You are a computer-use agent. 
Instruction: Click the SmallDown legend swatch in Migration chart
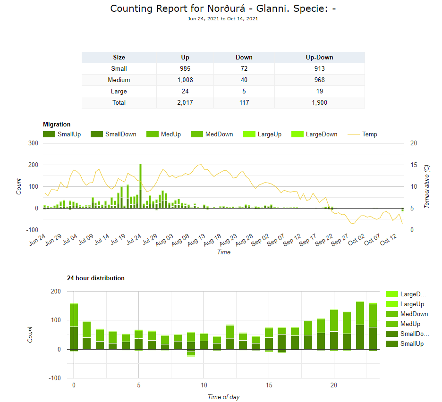pyautogui.click(x=97, y=134)
